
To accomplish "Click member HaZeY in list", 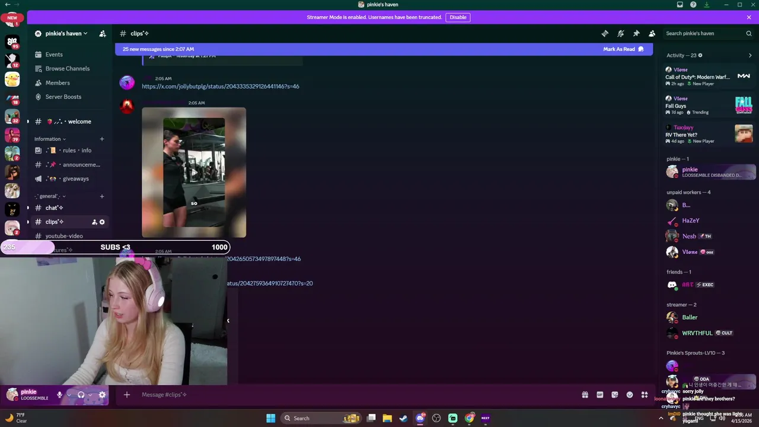I will (710, 221).
